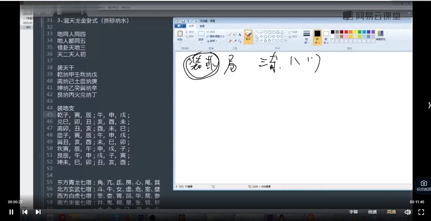
Task: Click the Undo icon in Paint's quick access toolbar
Action: tap(188, 21)
